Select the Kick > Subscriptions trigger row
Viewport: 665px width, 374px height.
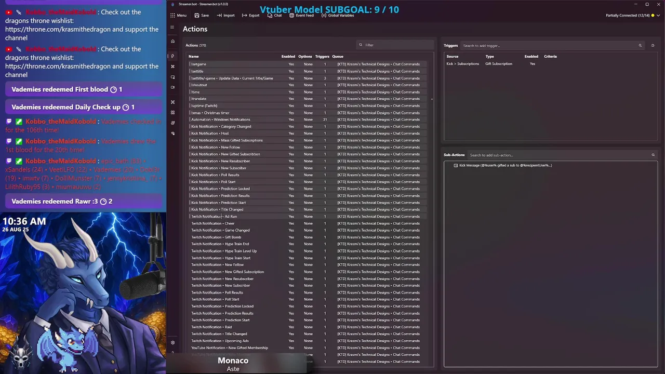[x=551, y=64]
